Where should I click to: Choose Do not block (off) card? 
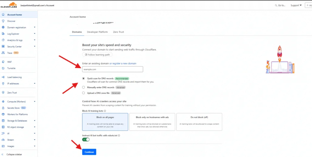[199, 122]
